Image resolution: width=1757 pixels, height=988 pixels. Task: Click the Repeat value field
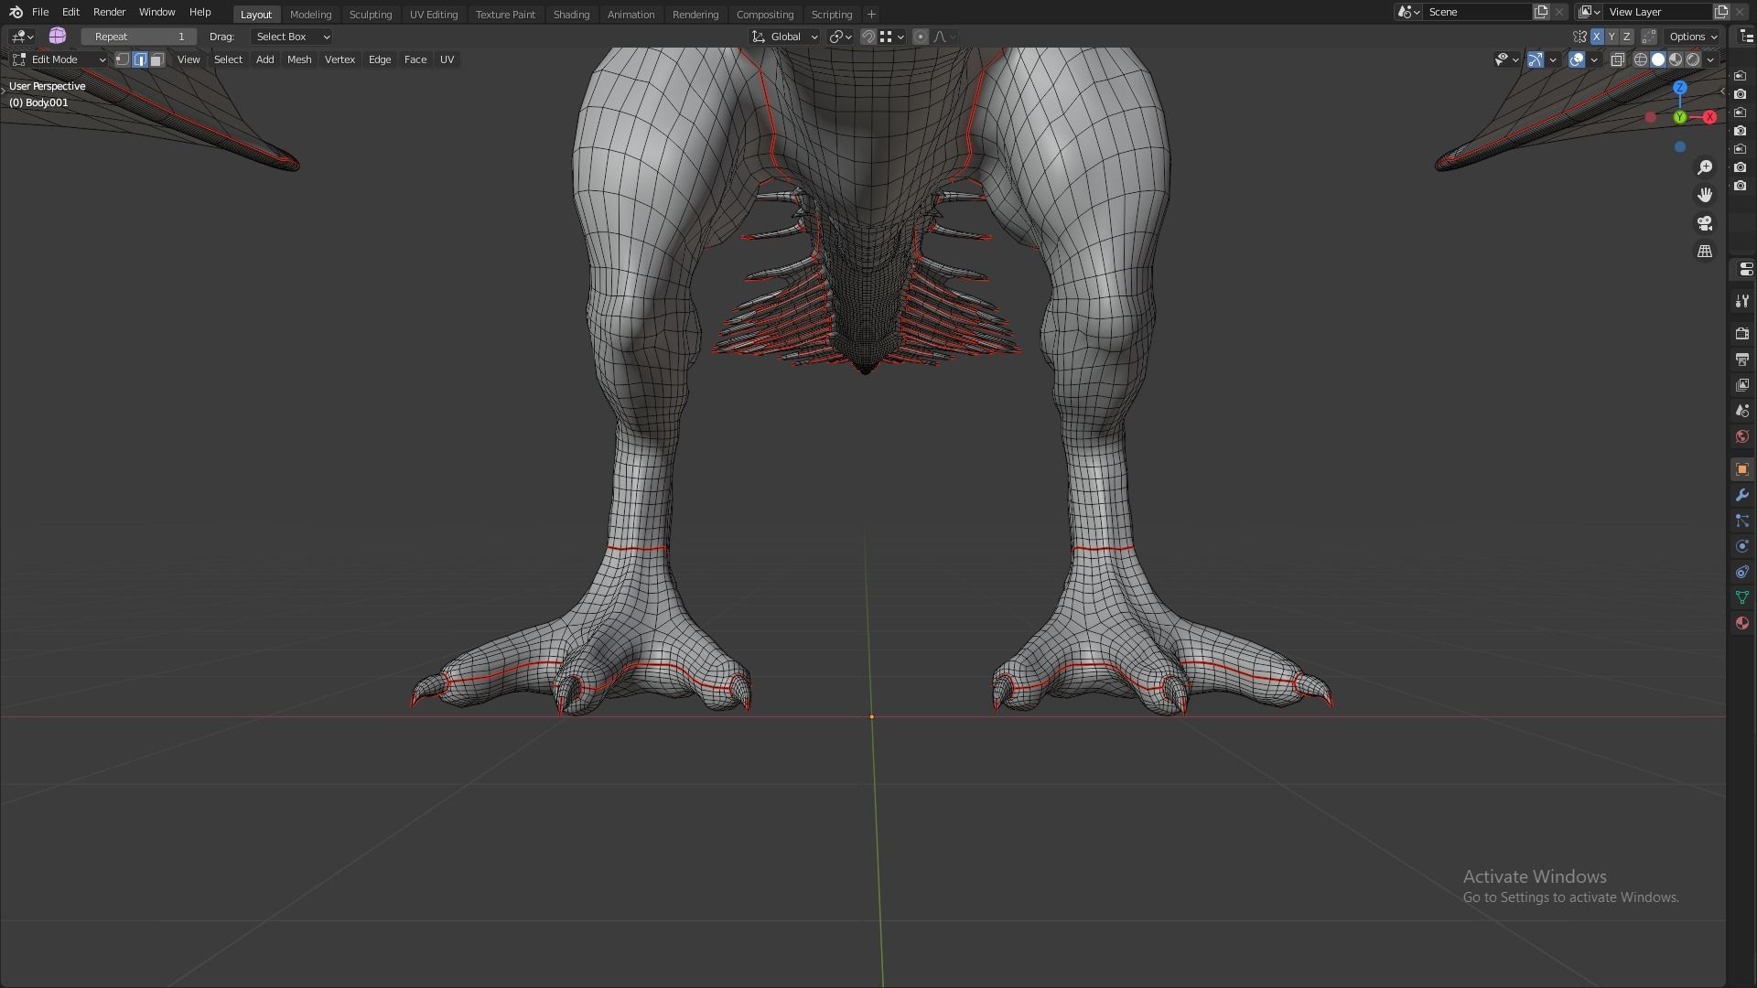click(139, 37)
